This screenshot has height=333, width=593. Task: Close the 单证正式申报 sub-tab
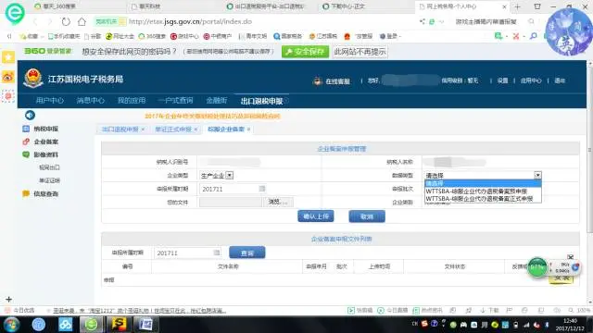pos(196,129)
